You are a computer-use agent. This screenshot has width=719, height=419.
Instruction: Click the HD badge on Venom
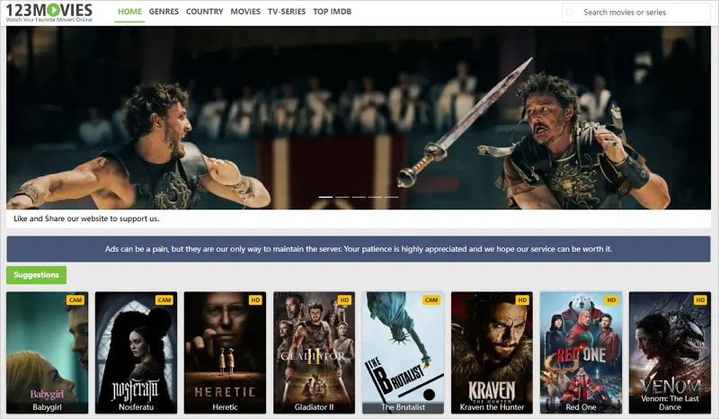700,300
